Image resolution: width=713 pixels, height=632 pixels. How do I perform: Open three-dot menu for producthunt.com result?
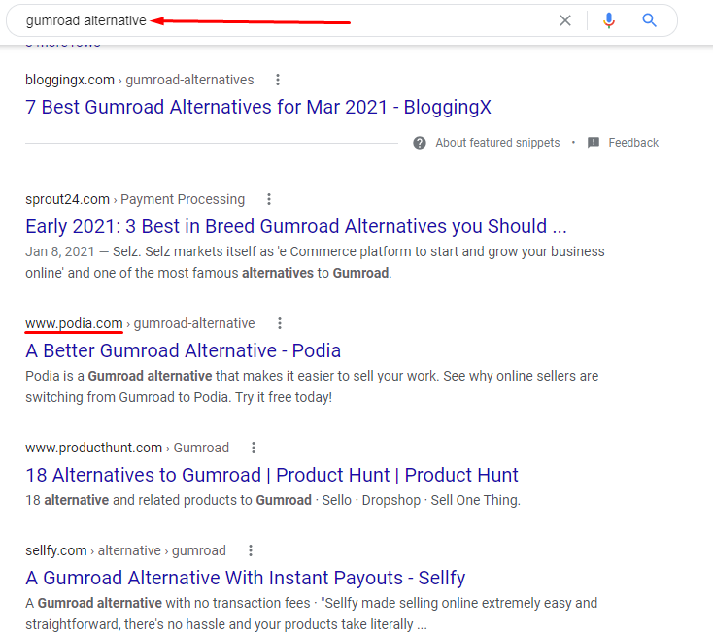tap(254, 448)
